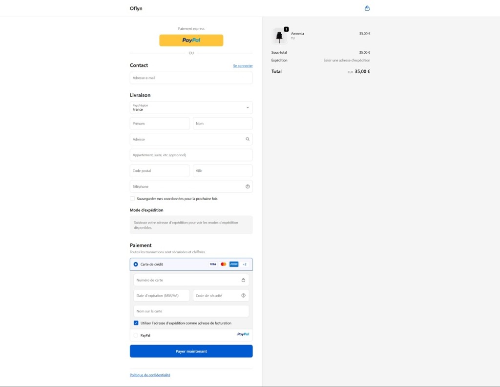Select the Carte de crédit radio option
500x387 pixels.
click(136, 264)
